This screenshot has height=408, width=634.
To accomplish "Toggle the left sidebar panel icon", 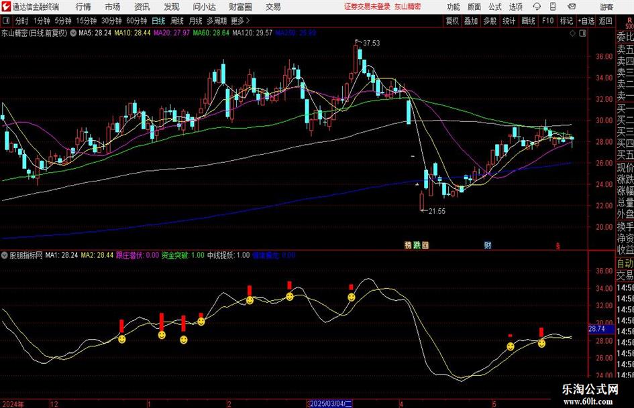I will [x=6, y=21].
